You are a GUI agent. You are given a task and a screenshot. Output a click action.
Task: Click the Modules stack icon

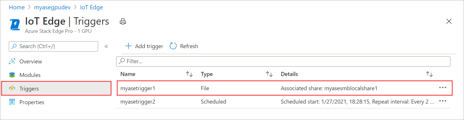coord(12,75)
